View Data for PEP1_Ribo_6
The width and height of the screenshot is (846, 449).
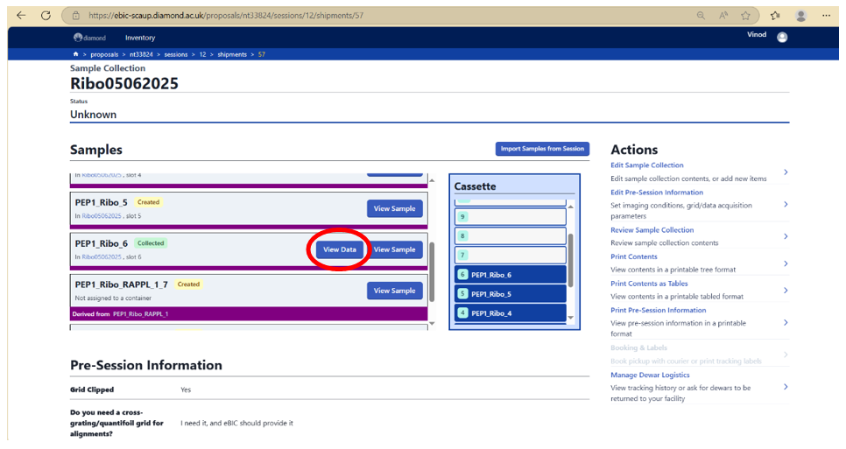pos(340,249)
